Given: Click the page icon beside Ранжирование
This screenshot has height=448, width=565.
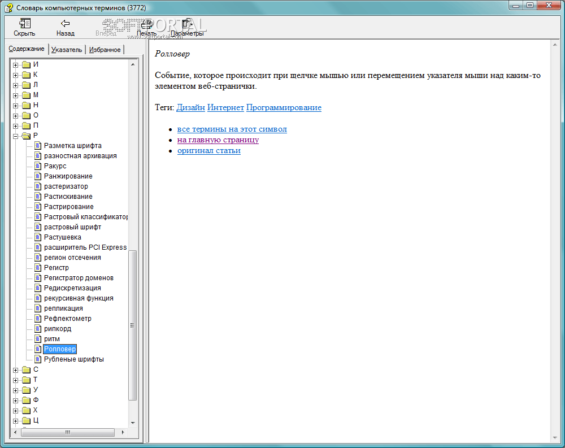Looking at the screenshot, I should [38, 176].
